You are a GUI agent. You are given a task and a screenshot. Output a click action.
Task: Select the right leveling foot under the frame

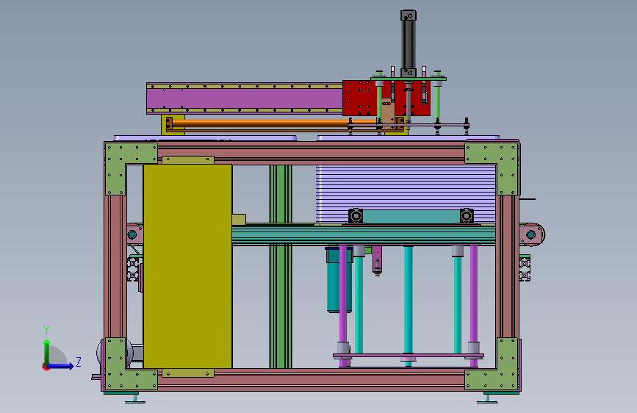pos(487,398)
